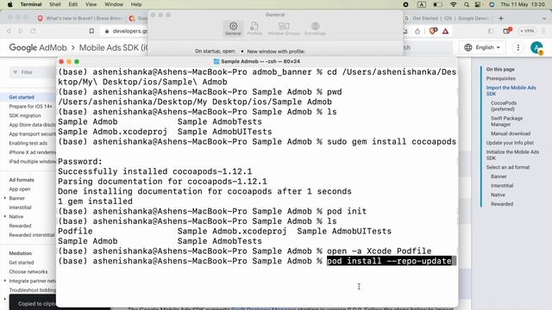Open 'Enabling test ads' sidebar link
The width and height of the screenshot is (552, 310).
point(28,143)
